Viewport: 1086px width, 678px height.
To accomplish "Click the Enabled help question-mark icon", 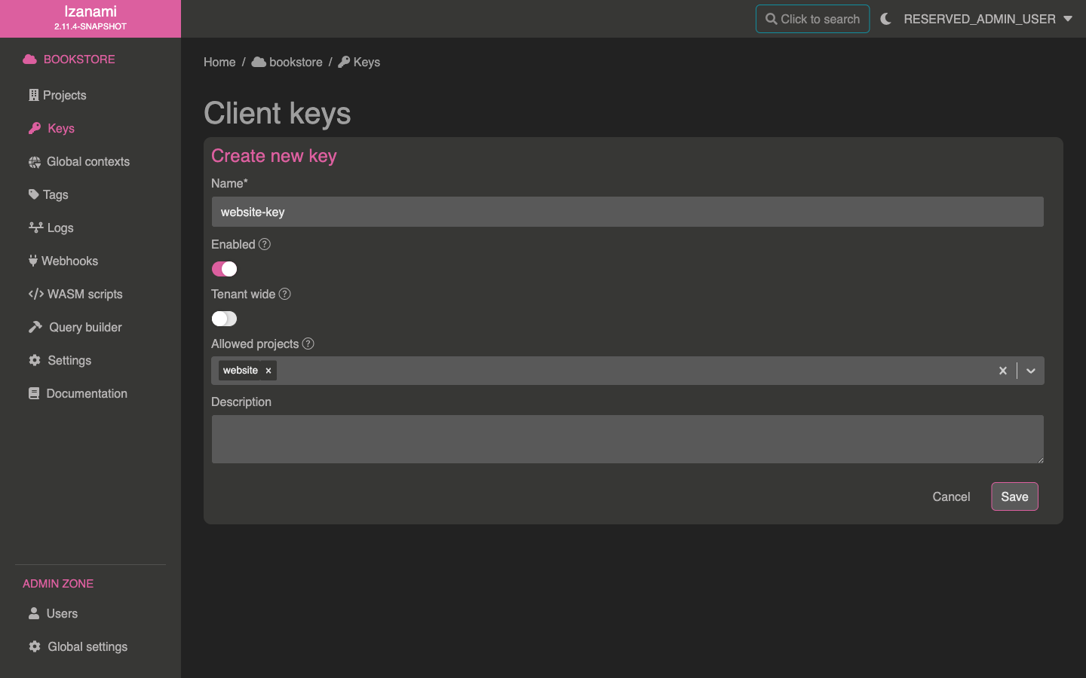I will pos(264,244).
